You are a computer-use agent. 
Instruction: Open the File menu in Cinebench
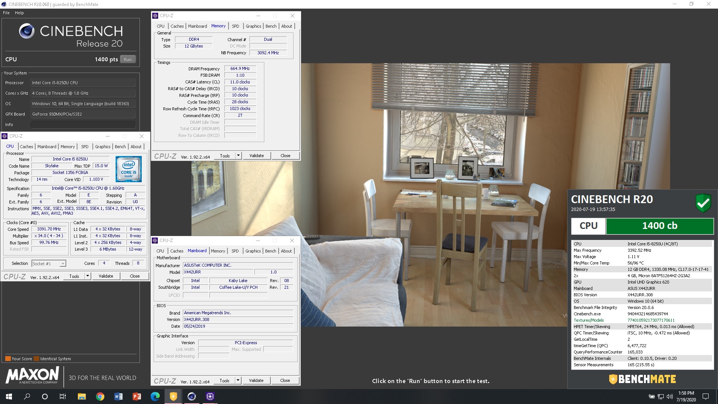6,13
